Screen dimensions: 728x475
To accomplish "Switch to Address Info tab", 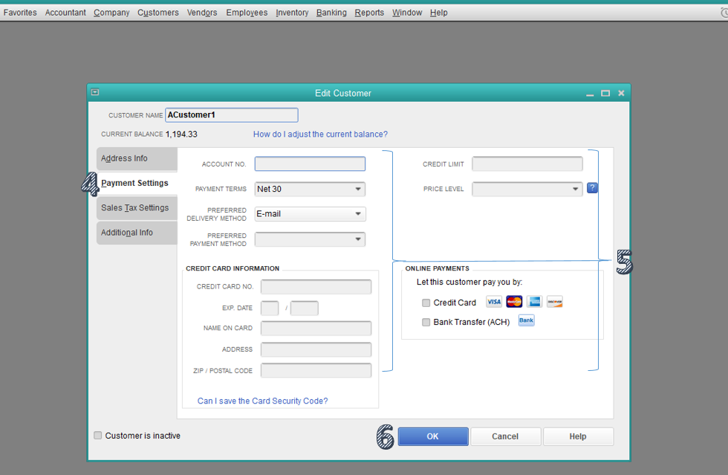I will [137, 158].
